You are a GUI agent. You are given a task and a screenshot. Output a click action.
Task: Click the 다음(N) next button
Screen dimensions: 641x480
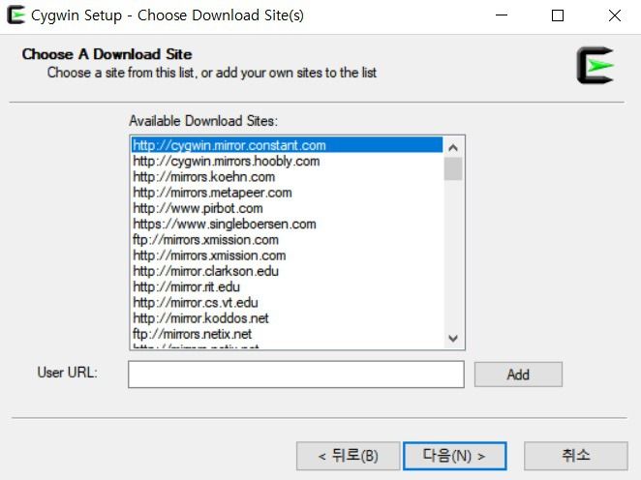pyautogui.click(x=454, y=456)
